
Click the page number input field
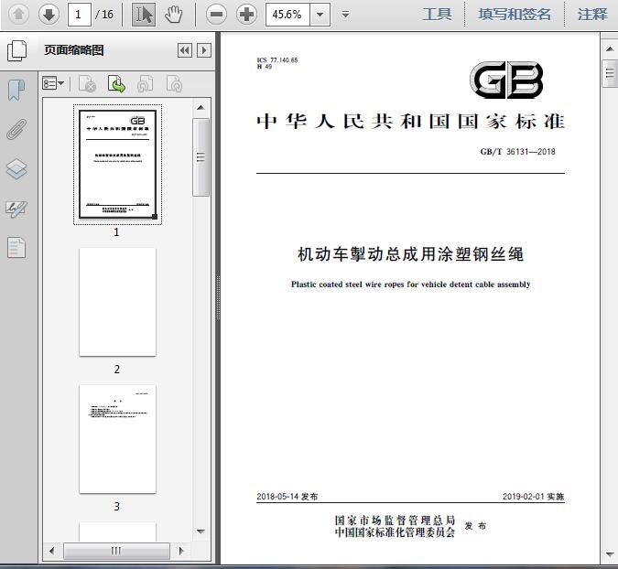[80, 15]
